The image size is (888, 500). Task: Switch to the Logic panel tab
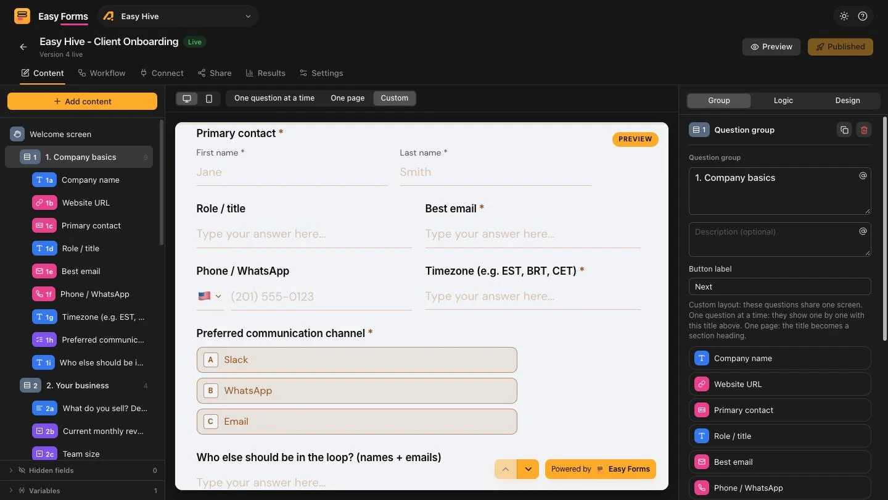pyautogui.click(x=783, y=100)
